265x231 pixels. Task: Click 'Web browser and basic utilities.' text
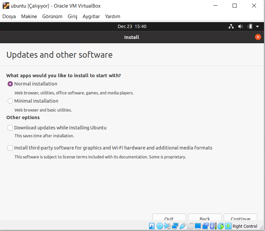(43, 110)
